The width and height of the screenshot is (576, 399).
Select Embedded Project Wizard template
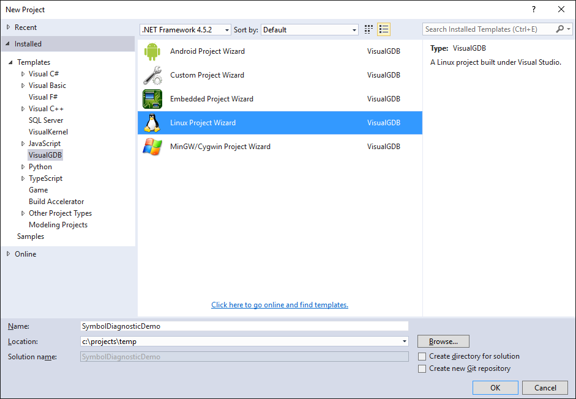pos(280,99)
